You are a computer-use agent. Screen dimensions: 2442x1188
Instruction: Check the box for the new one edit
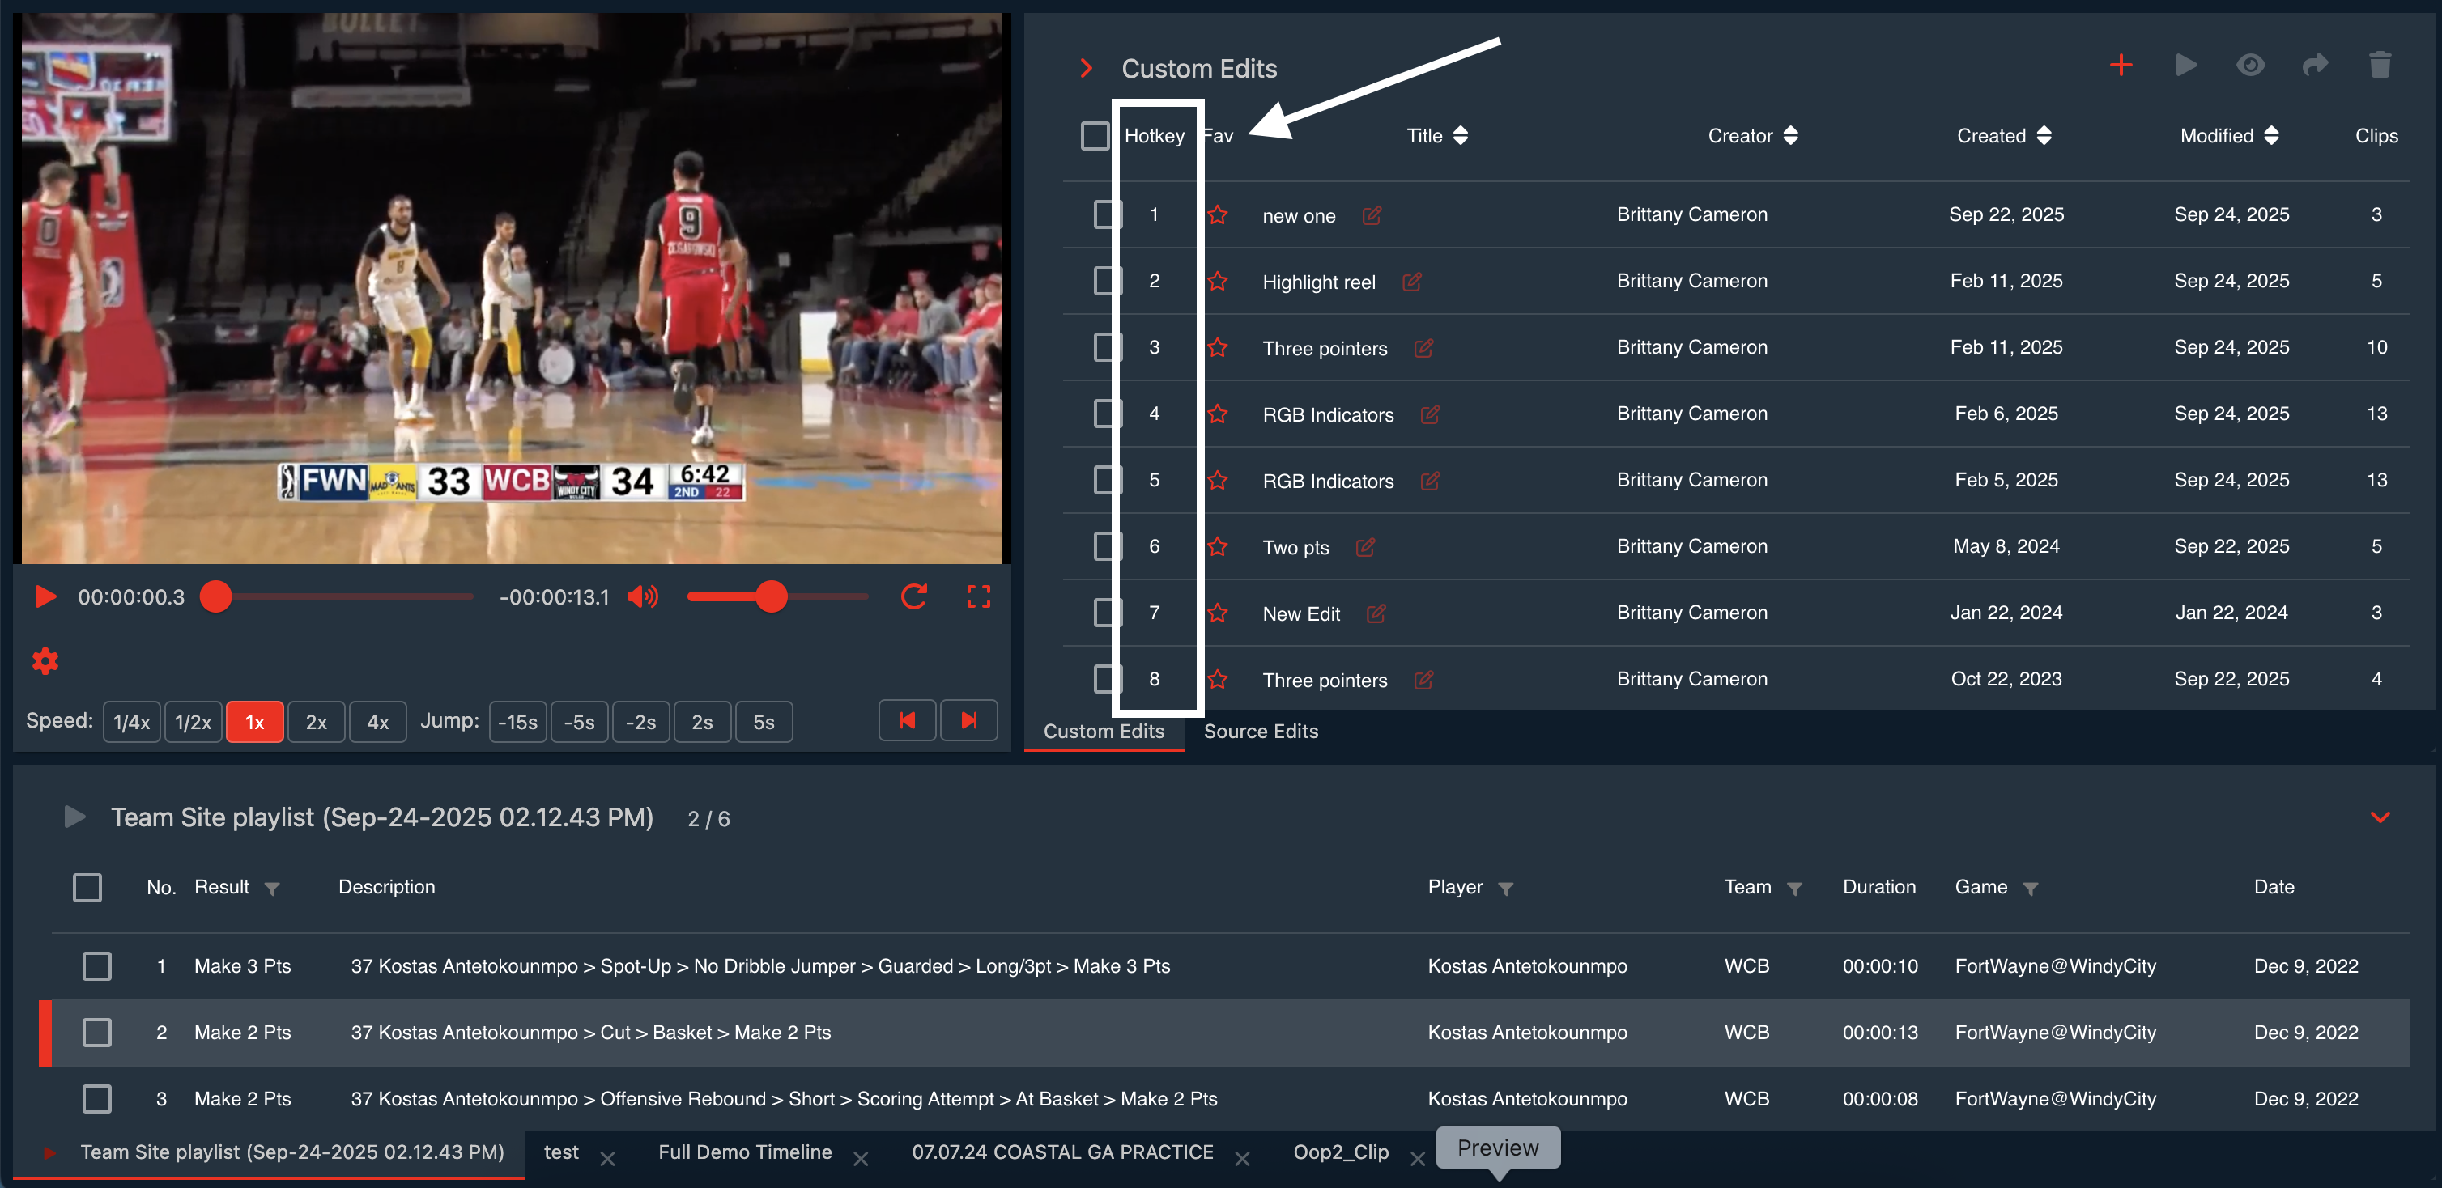tap(1106, 214)
